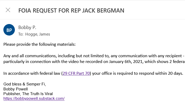Click the "To:" recipient label
Image resolution: width=185 pixels, height=110 pixels.
tap(21, 34)
